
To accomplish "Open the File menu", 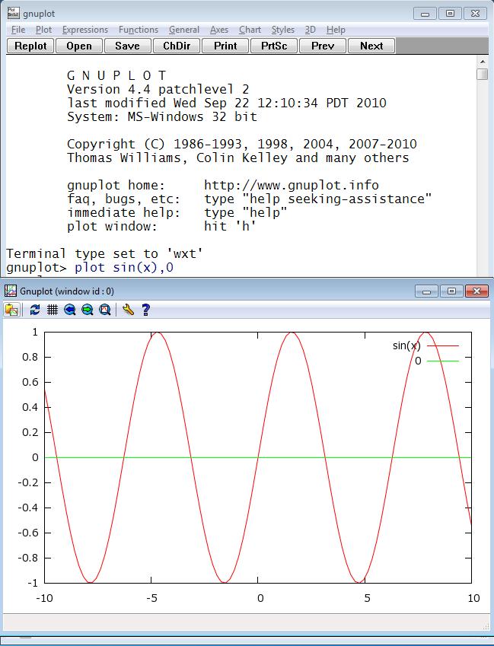I will point(18,30).
